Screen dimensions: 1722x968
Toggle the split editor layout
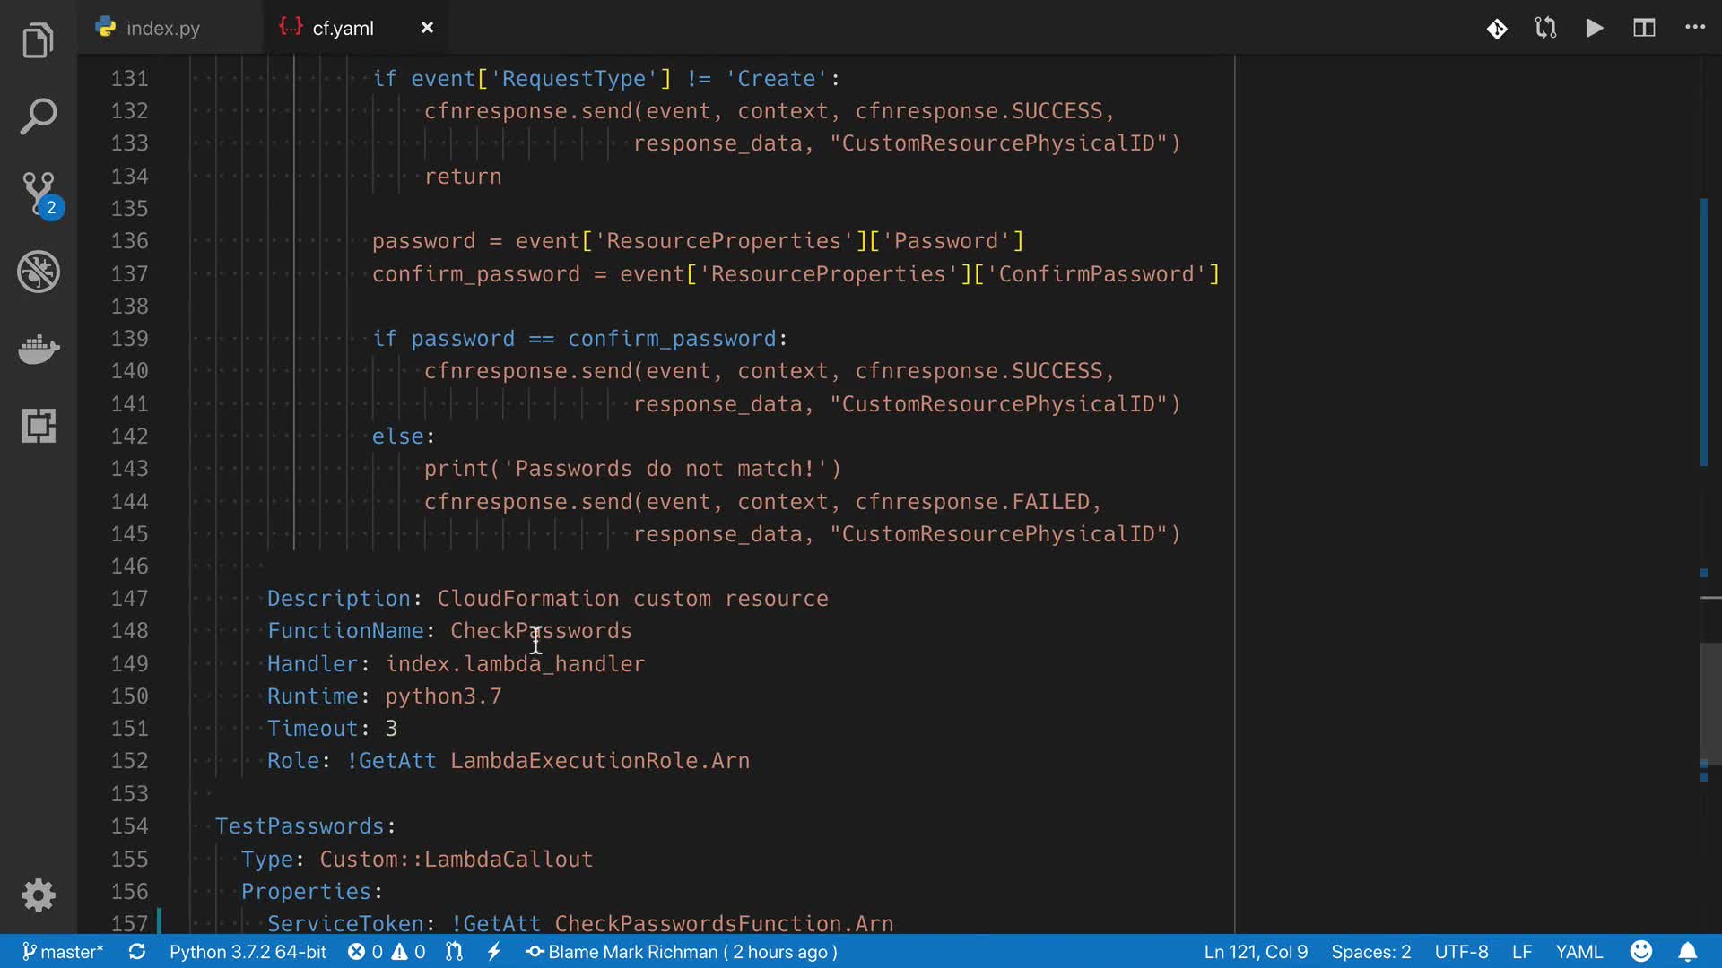[x=1644, y=28]
